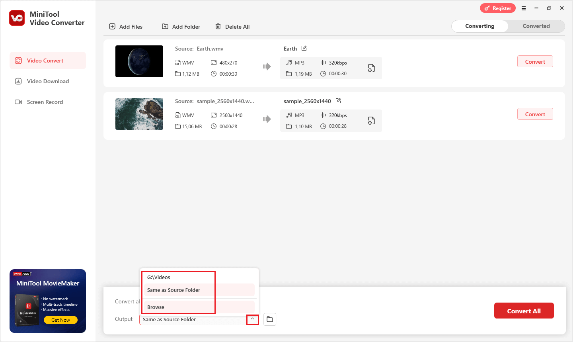573x342 pixels.
Task: Click Register button
Action: pos(498,8)
